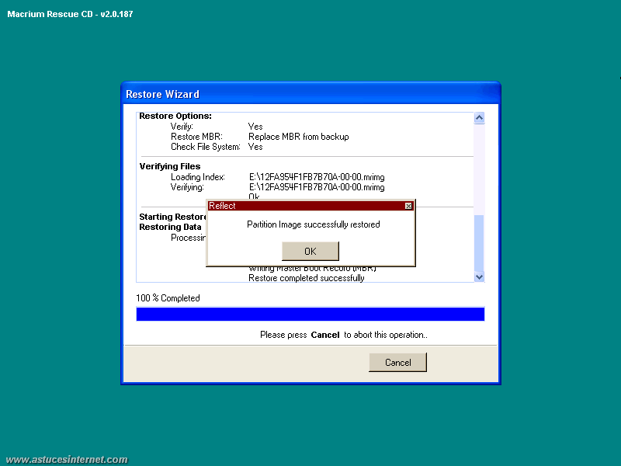Click the 'Verifying Files' heading
The image size is (621, 466).
coord(170,166)
